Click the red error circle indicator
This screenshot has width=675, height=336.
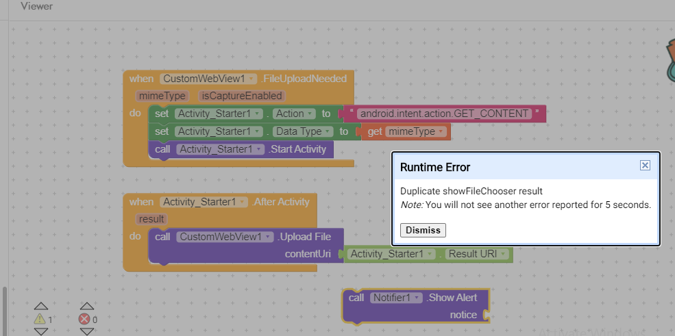click(85, 319)
